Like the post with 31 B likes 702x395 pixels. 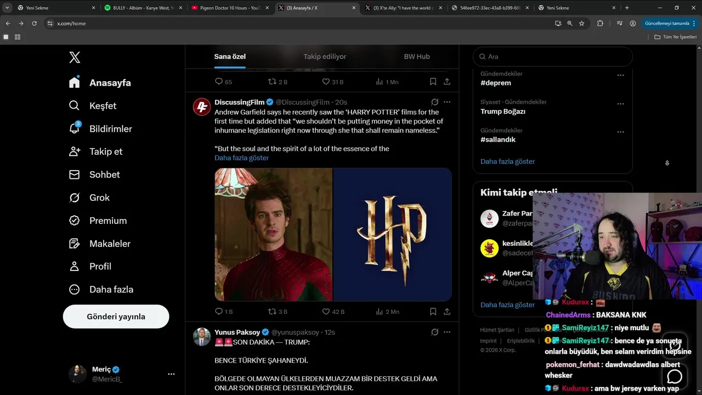(x=333, y=82)
